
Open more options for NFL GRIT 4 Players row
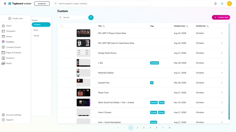[222, 33]
